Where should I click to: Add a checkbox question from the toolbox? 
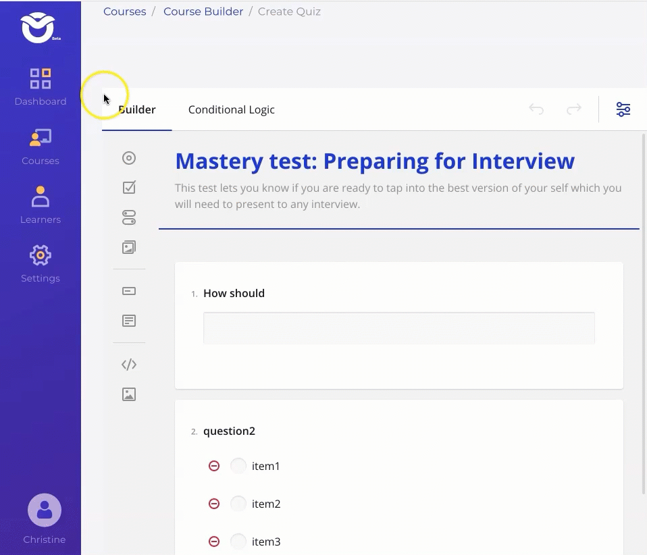pyautogui.click(x=129, y=188)
